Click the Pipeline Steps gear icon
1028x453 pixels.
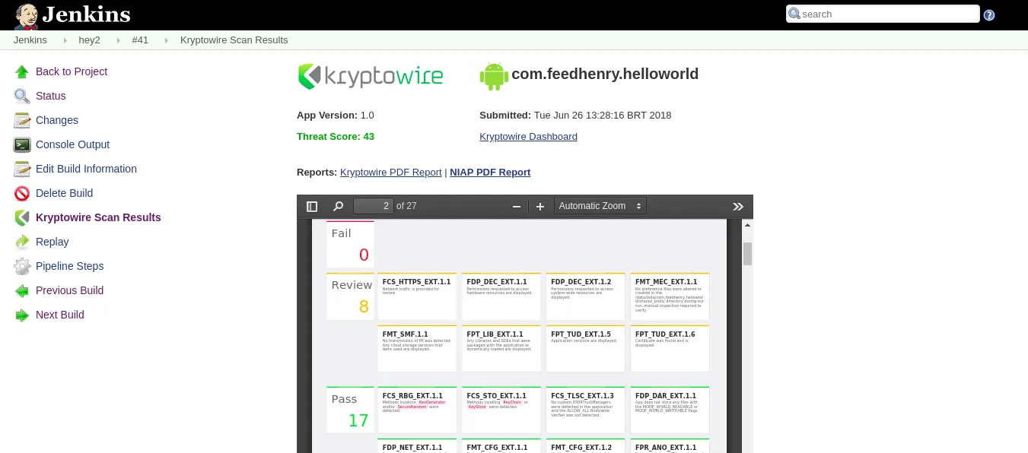pyautogui.click(x=22, y=266)
